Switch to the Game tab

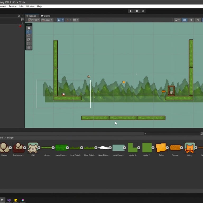click(45, 16)
